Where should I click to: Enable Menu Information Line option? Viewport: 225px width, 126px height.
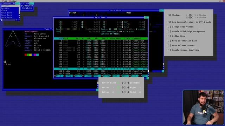[x=169, y=41]
